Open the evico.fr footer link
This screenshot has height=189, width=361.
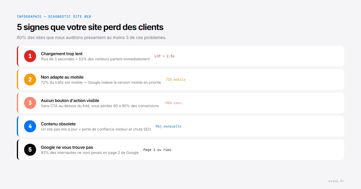[336, 181]
